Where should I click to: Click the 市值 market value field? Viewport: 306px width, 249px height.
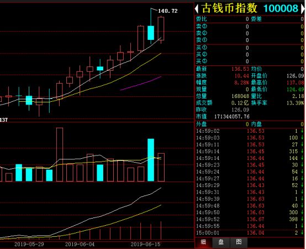223,117
